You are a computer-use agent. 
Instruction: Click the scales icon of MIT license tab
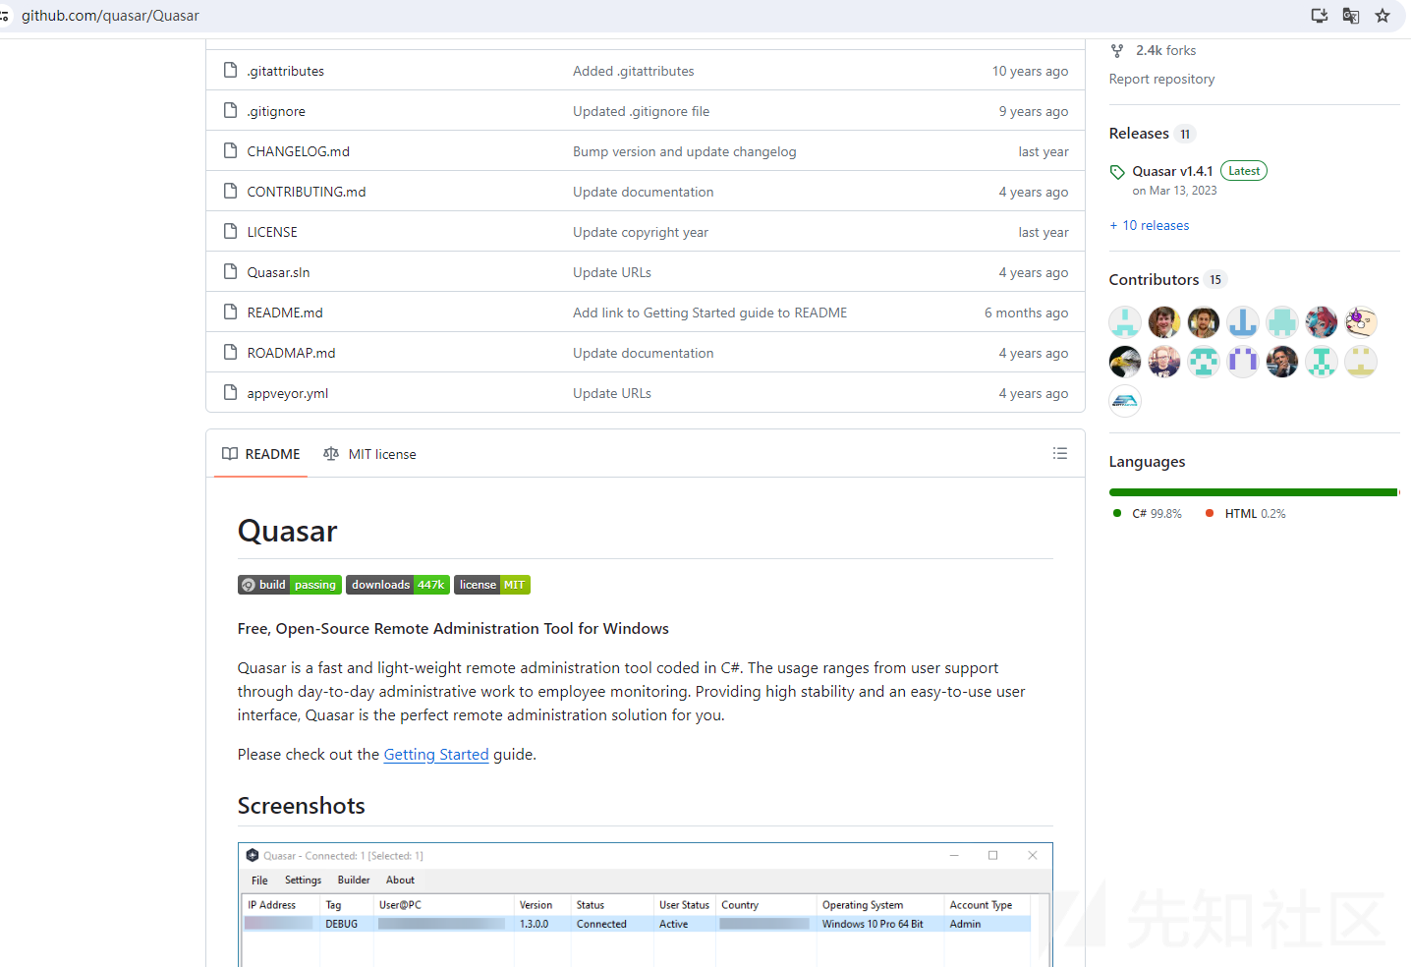coord(331,454)
